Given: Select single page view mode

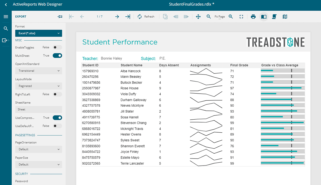Looking at the screenshot, I should click(x=264, y=17).
